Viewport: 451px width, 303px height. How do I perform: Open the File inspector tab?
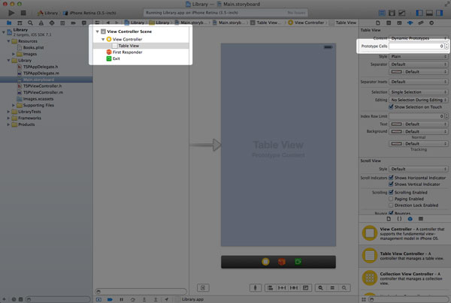pos(378,22)
